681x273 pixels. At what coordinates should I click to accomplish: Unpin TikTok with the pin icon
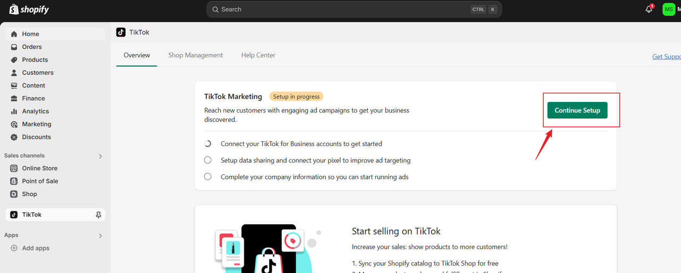(x=98, y=215)
